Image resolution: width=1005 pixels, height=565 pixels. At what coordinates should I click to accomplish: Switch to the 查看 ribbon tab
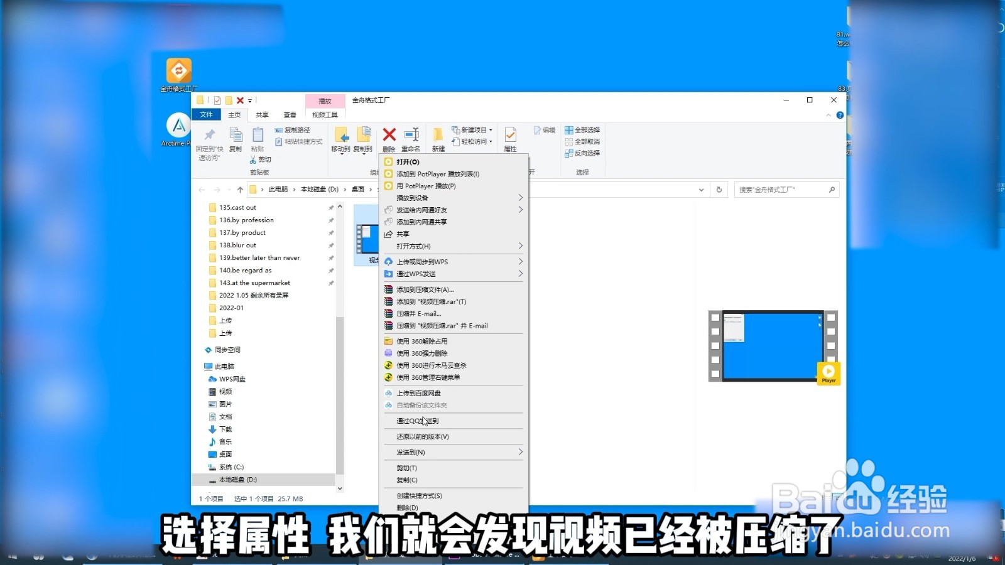[290, 115]
